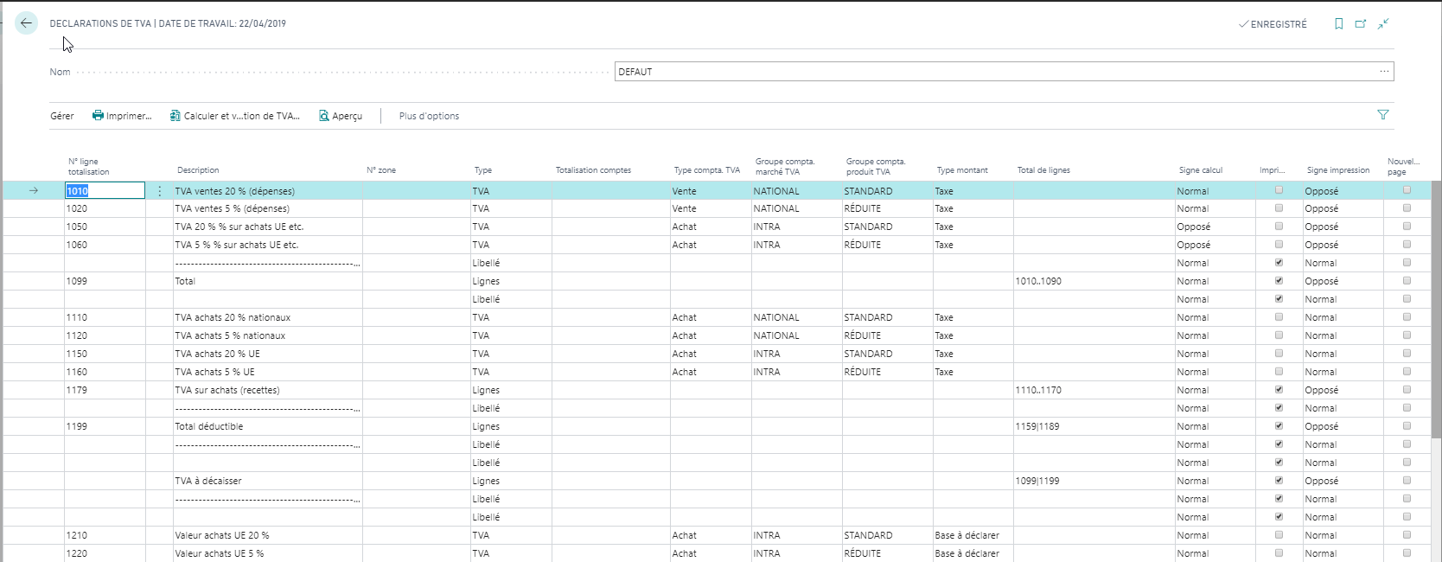The image size is (1442, 562).
Task: Open page in new window icon
Action: click(x=1361, y=24)
